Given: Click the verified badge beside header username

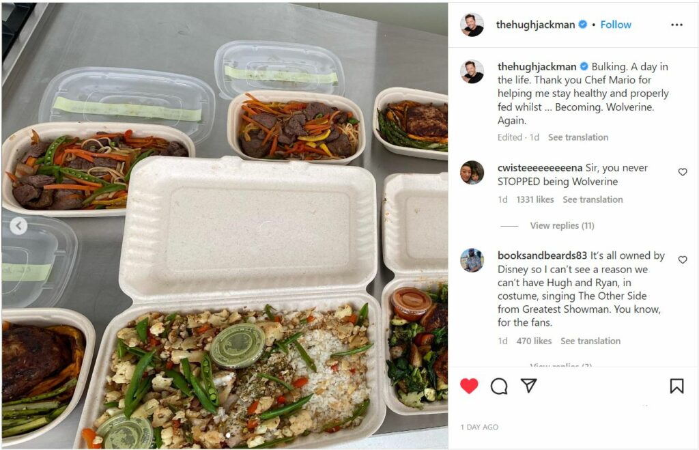Looking at the screenshot, I should [582, 25].
